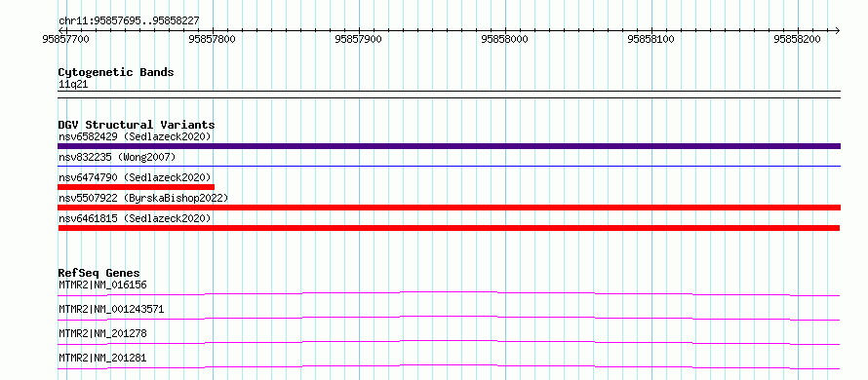Viewport: 868px width, 380px height.
Task: Select the 95858000 ruler tick label
Action: [504, 39]
